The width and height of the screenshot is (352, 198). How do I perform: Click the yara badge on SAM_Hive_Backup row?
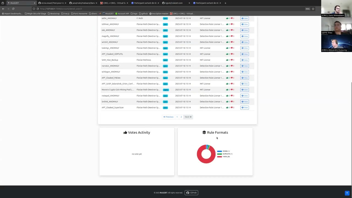click(165, 60)
